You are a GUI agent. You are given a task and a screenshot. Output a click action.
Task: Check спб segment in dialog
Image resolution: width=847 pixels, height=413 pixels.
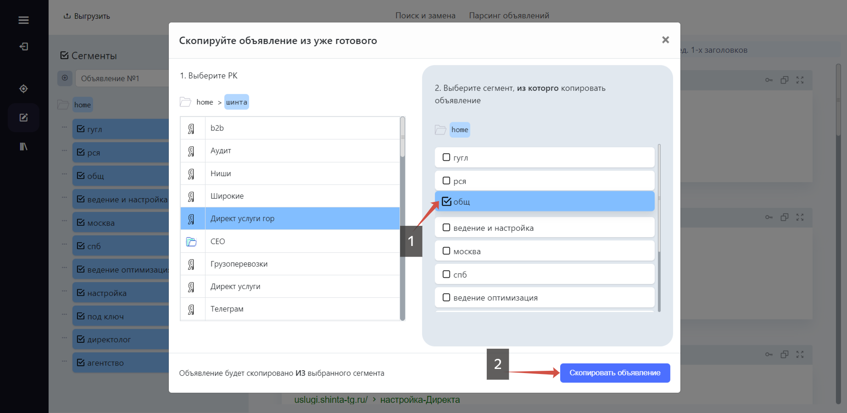click(446, 274)
